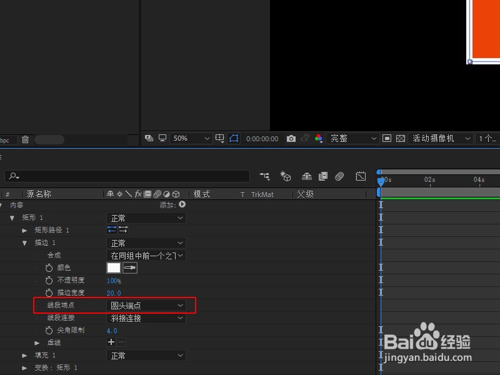500x375 pixels.
Task: Add a dash with the plus button
Action: [111, 342]
